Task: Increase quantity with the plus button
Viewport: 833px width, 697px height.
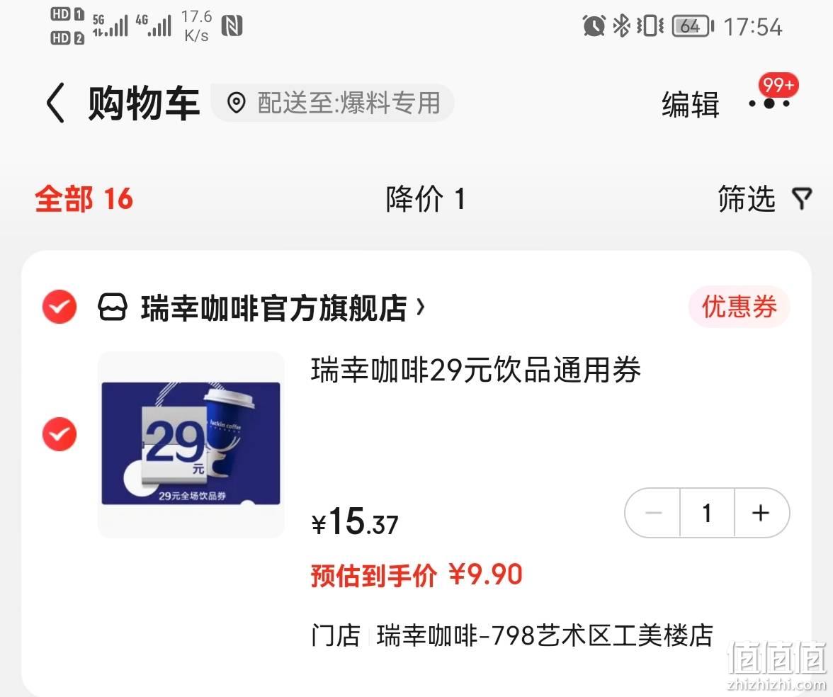Action: (761, 513)
